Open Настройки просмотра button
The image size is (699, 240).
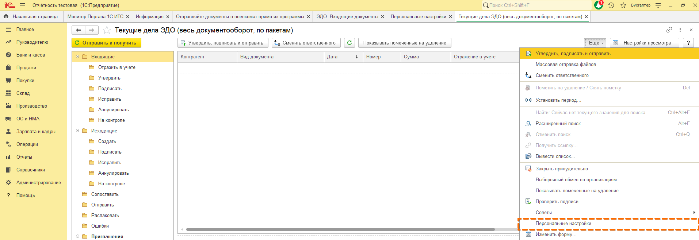click(645, 43)
